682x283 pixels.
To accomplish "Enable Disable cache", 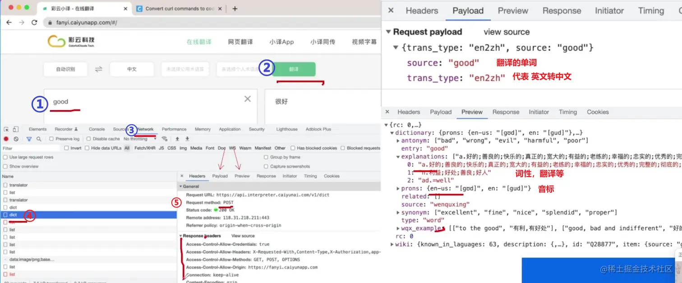I will (x=88, y=139).
